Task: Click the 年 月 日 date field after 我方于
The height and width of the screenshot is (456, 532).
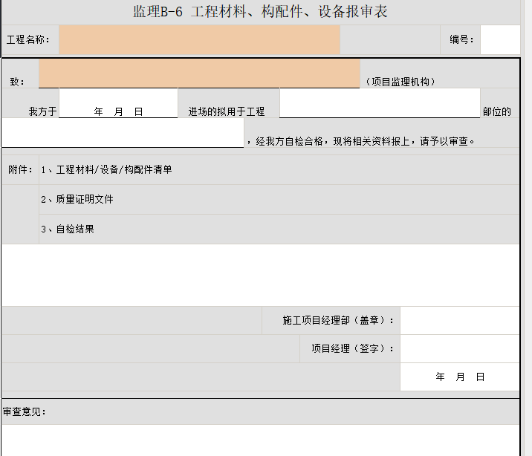Action: [x=118, y=103]
